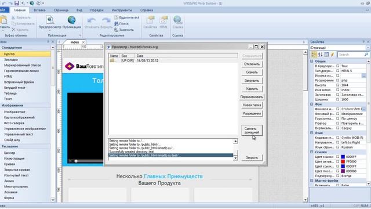Open the Предпросмотр (Preview) ribbon icon
Viewport: 371px width, 209px height.
pyautogui.click(x=50, y=23)
